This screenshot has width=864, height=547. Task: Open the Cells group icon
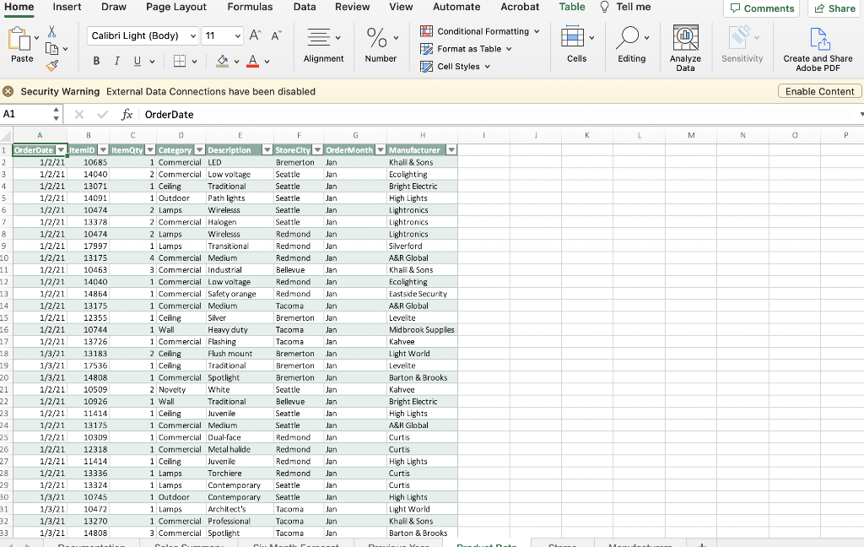click(x=573, y=37)
